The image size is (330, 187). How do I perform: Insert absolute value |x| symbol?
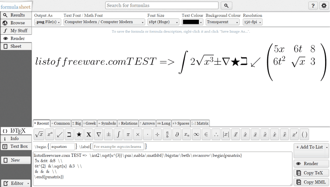tap(226, 134)
